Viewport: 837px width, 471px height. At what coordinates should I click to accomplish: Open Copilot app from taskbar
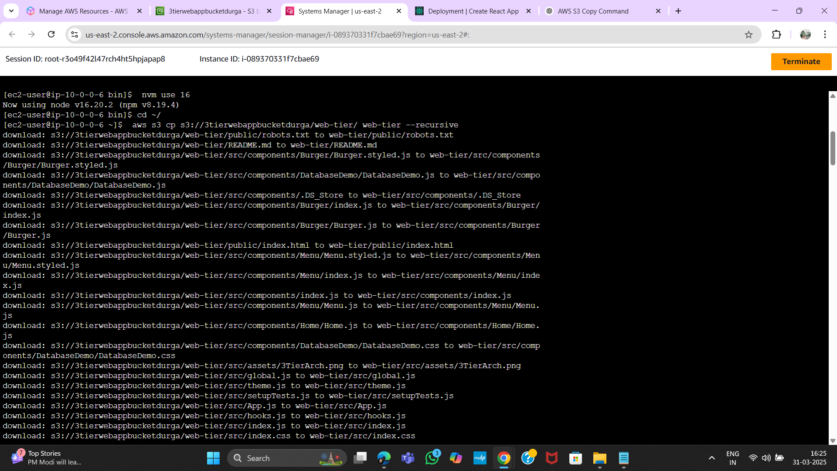pyautogui.click(x=456, y=458)
